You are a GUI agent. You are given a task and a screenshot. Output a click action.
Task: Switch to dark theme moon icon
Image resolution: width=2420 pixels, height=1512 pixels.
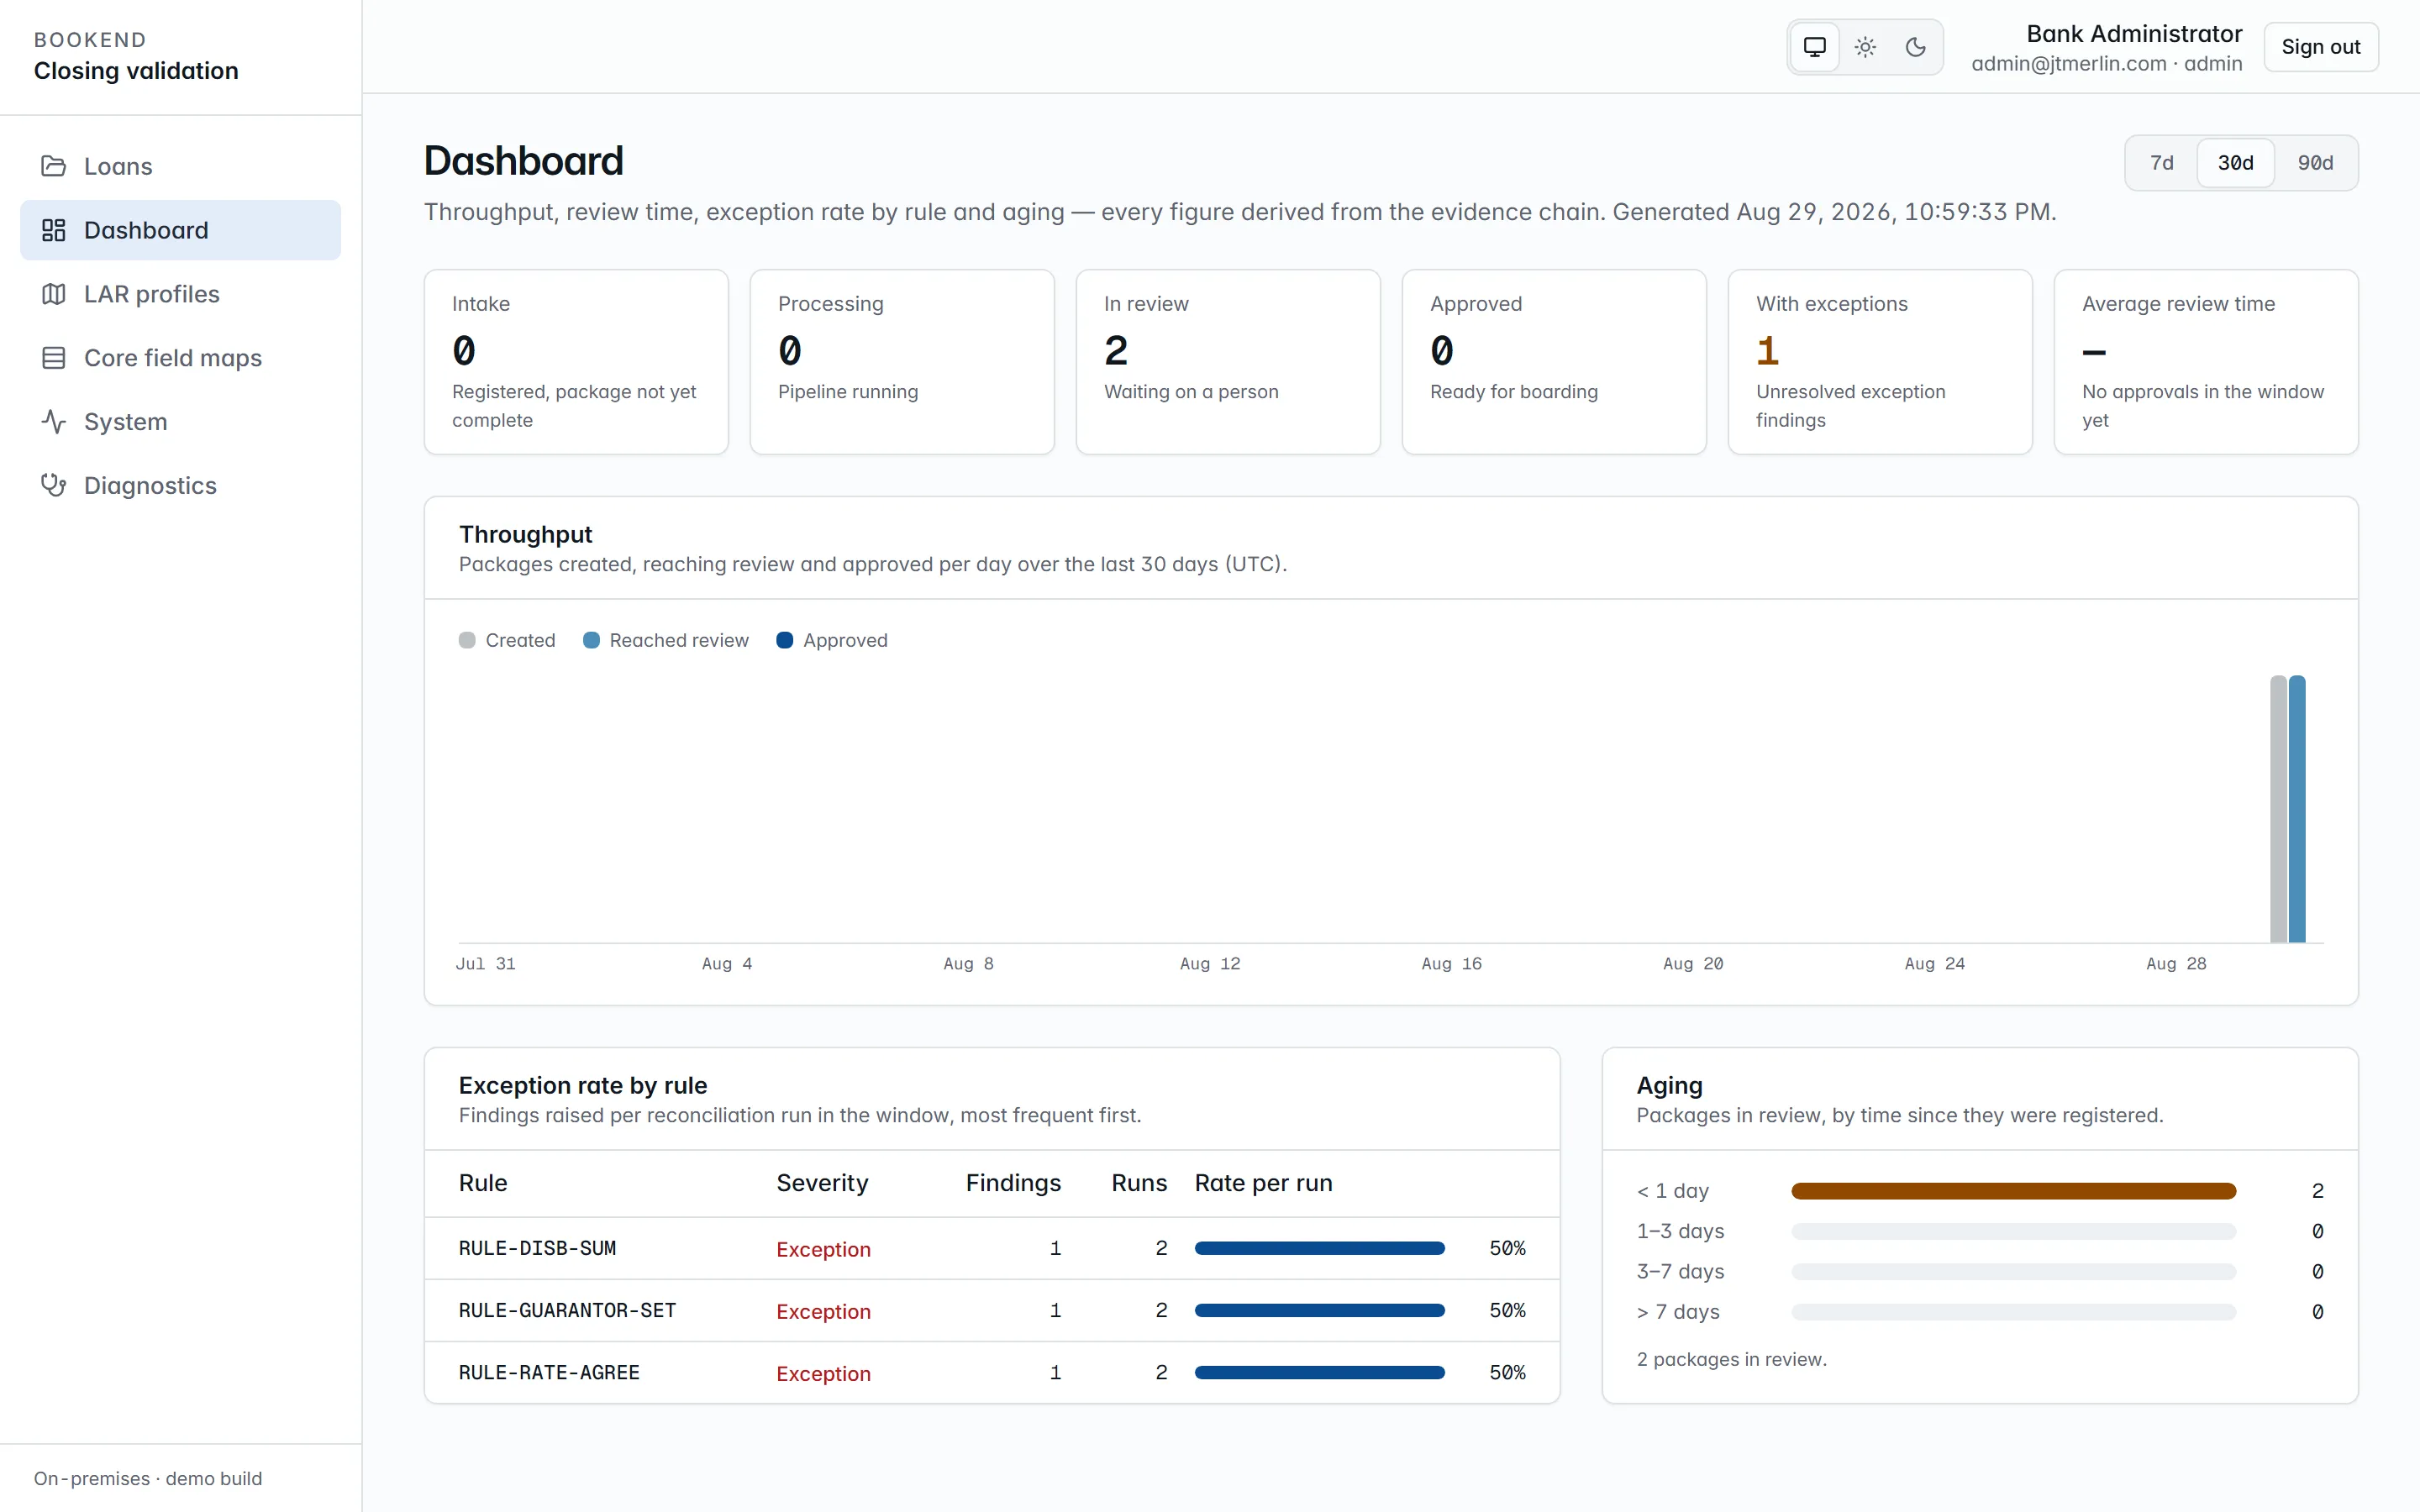pyautogui.click(x=1915, y=47)
